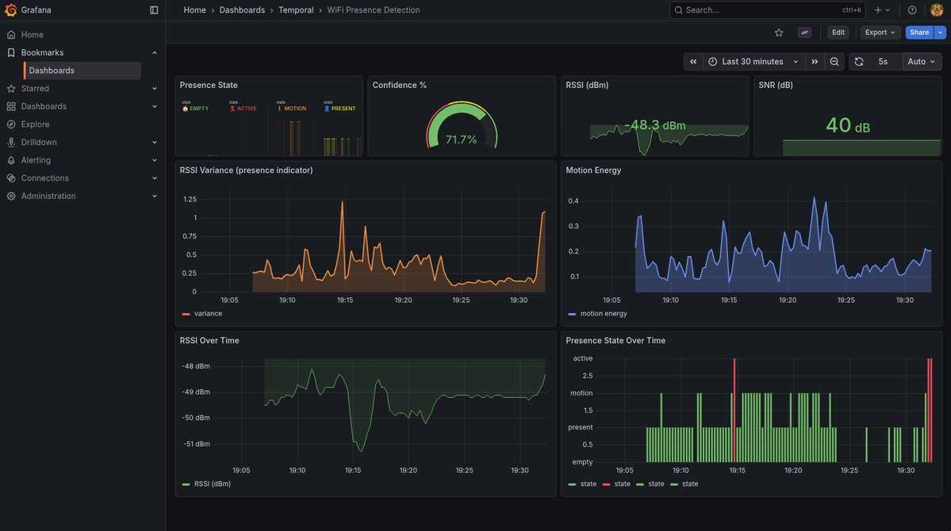Open Home in the sidebar

(32, 35)
